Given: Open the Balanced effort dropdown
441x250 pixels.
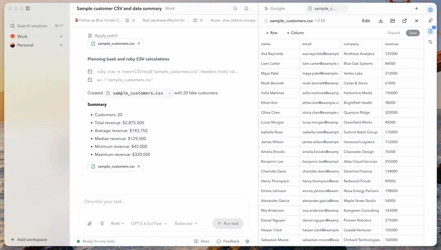Looking at the screenshot, I should coord(186,224).
